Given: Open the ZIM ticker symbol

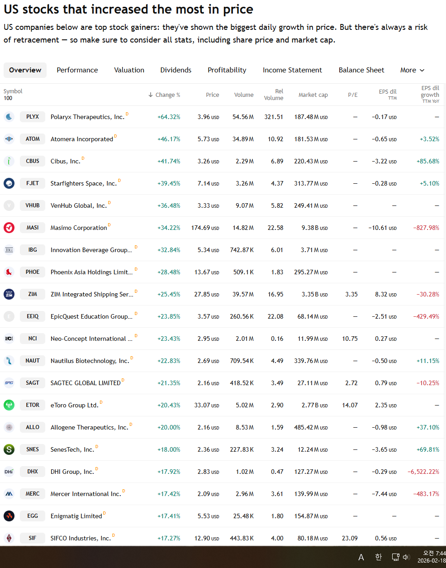Looking at the screenshot, I should (33, 294).
